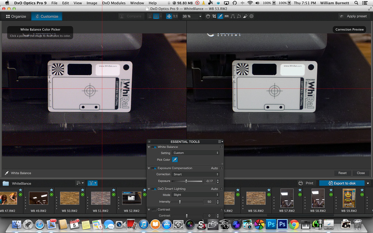
Task: Collapse the DxO Smart Lighting section
Action: point(149,189)
